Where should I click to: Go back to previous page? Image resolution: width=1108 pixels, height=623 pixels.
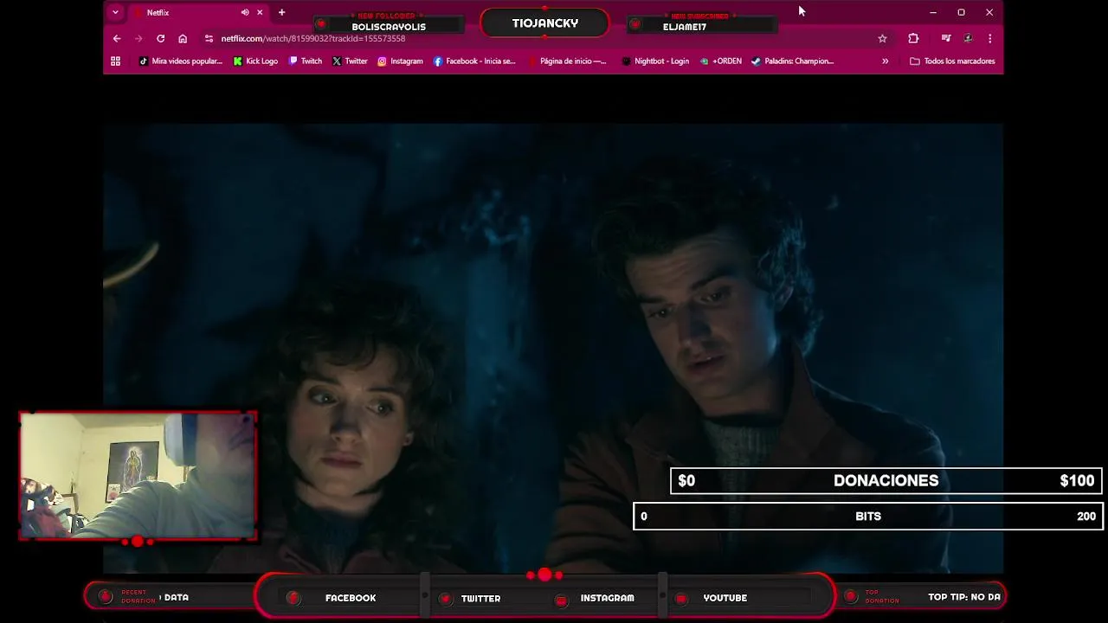pos(117,38)
